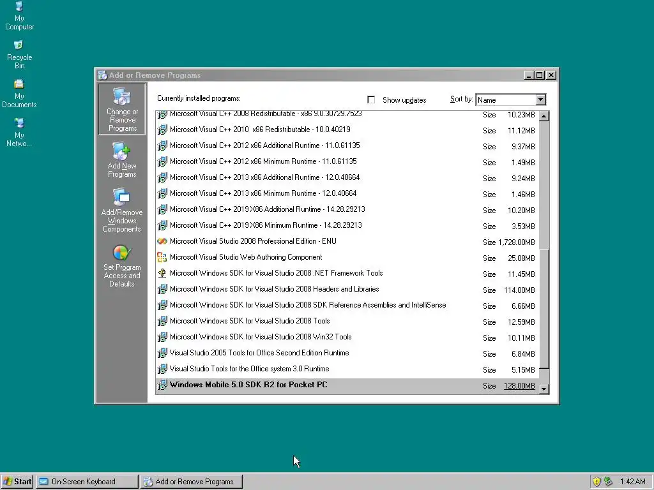Maximize the Add or Remove Programs window
This screenshot has height=490, width=654.
[x=539, y=75]
